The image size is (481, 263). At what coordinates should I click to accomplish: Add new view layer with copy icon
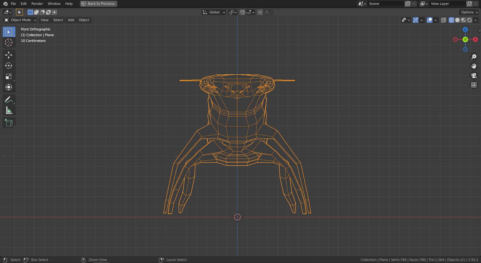tap(469, 4)
